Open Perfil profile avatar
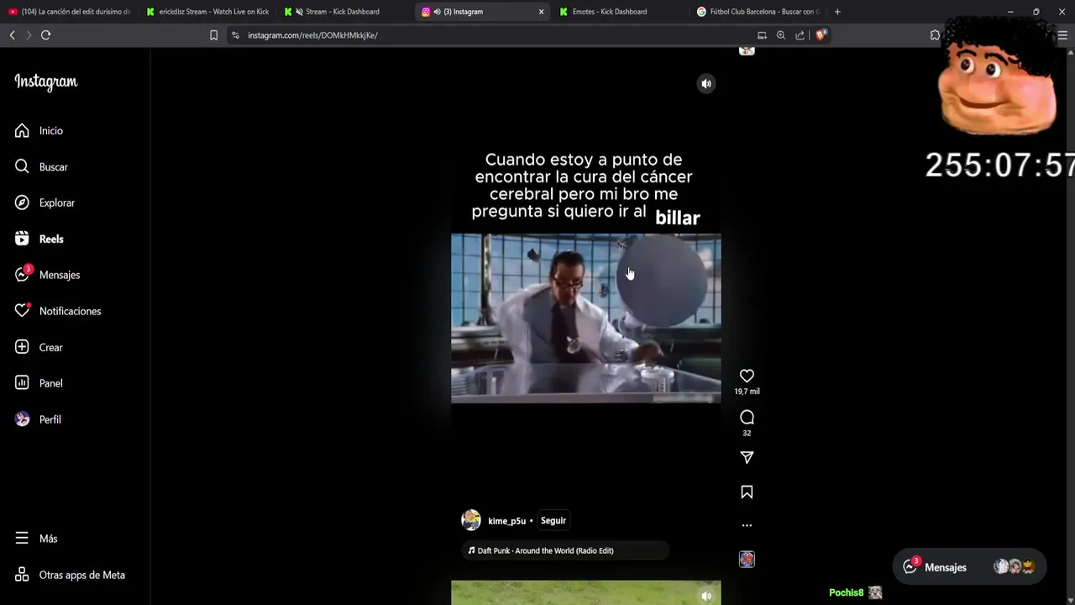Viewport: 1075px width, 605px height. (x=23, y=419)
